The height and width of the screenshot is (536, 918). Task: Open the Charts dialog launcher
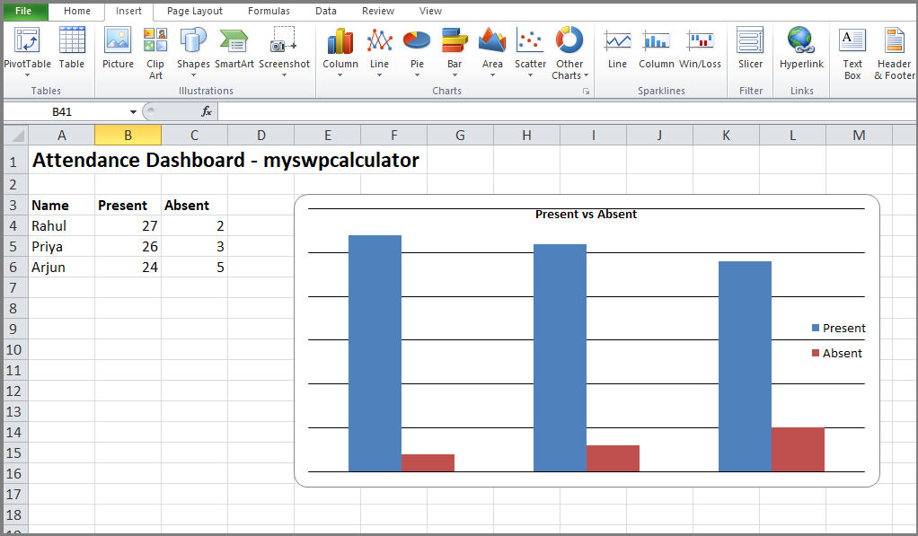point(585,91)
